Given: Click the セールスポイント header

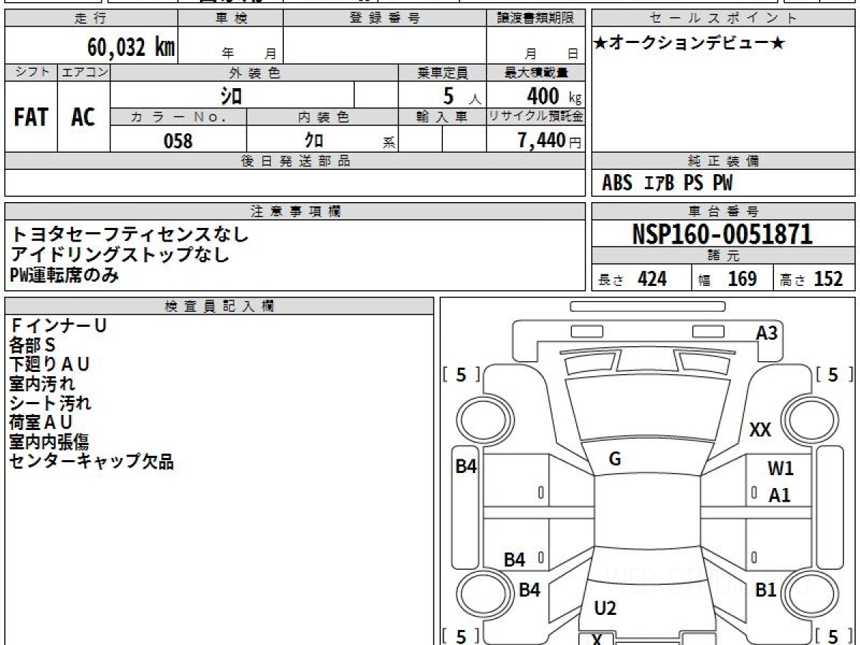Looking at the screenshot, I should (x=723, y=19).
